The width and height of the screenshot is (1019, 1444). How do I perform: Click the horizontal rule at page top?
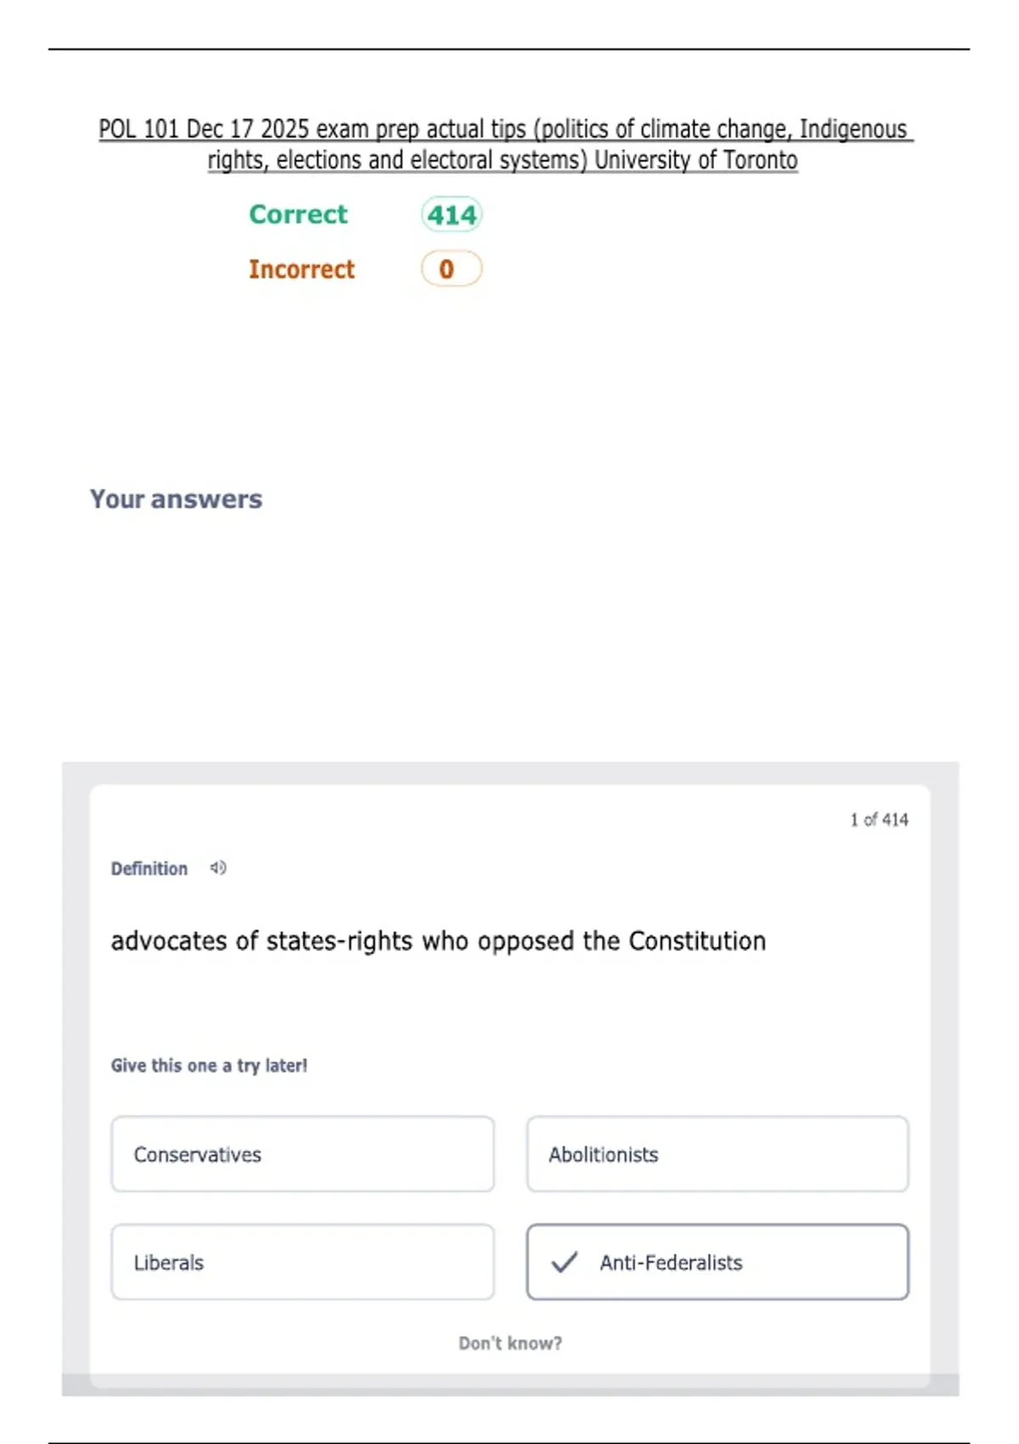point(509,49)
